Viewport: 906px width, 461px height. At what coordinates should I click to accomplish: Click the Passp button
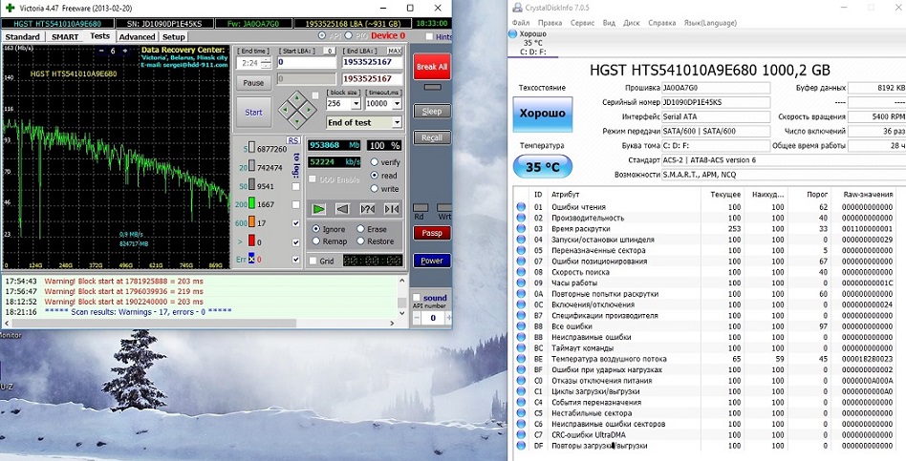click(432, 233)
